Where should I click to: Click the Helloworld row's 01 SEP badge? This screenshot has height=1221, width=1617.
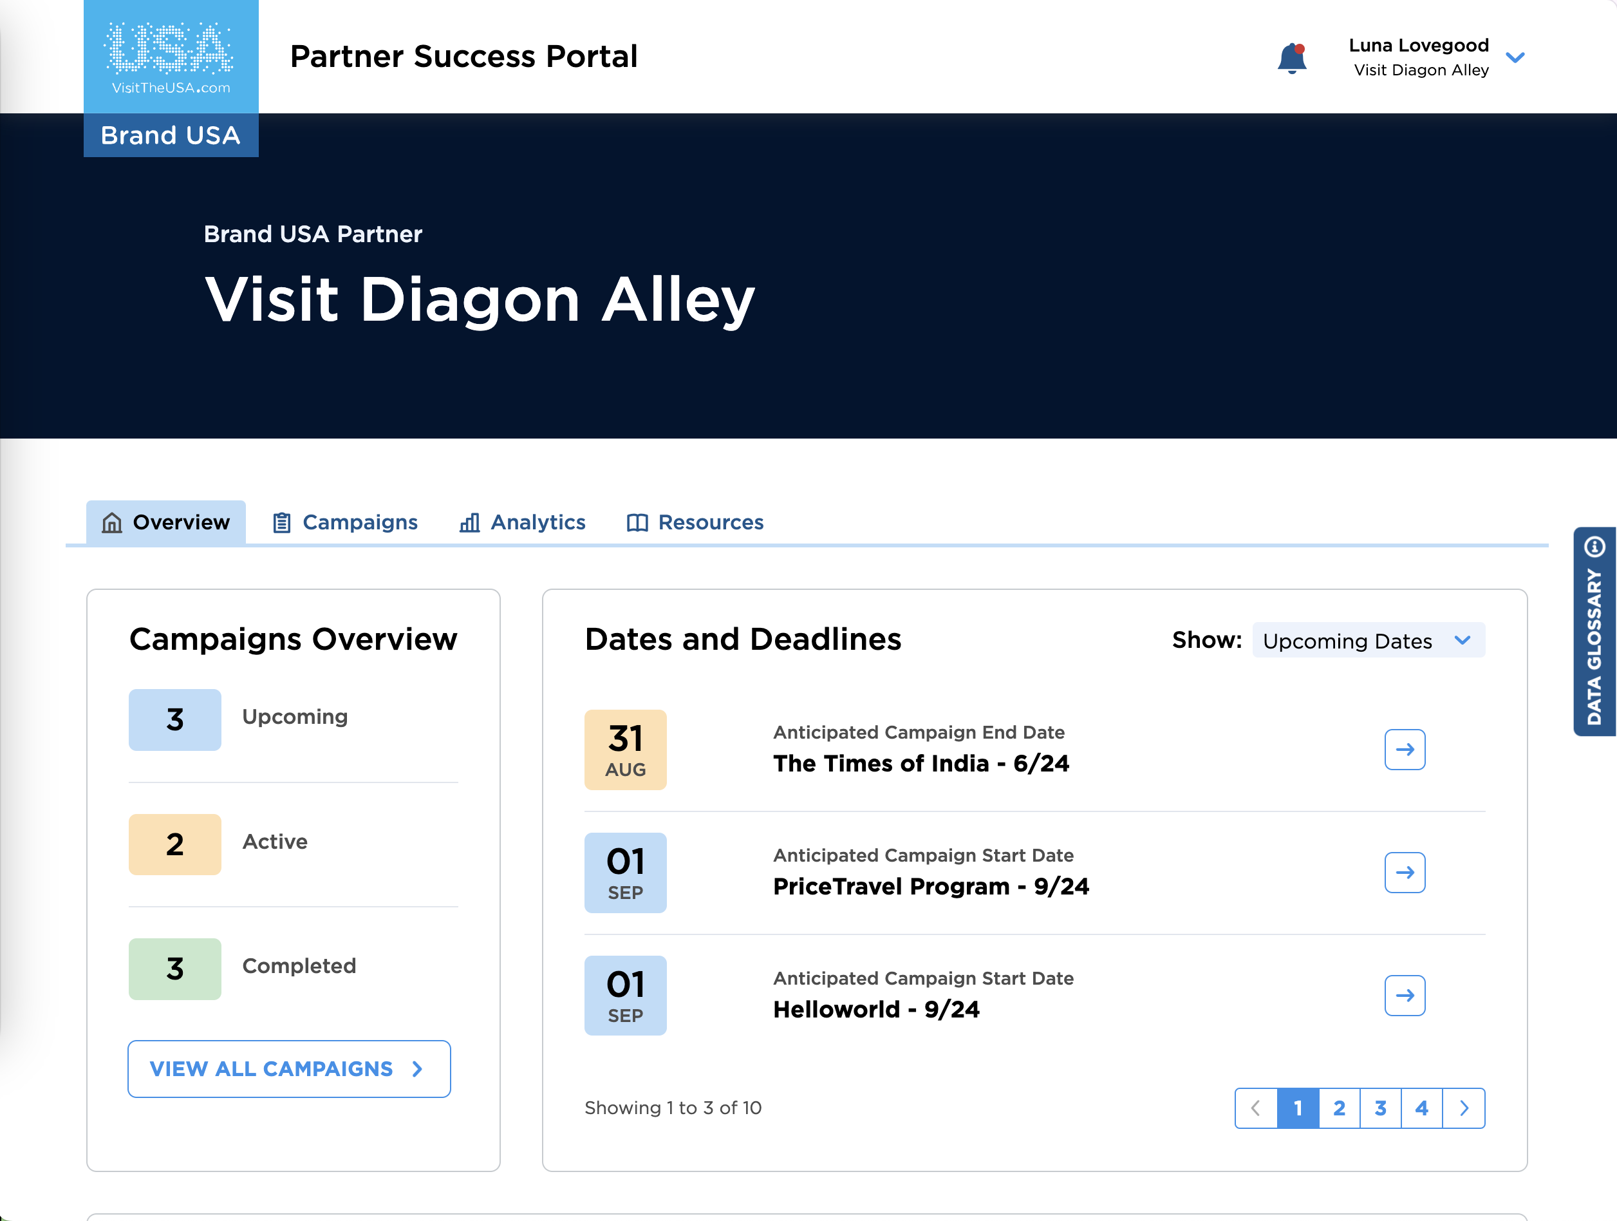pyautogui.click(x=626, y=995)
